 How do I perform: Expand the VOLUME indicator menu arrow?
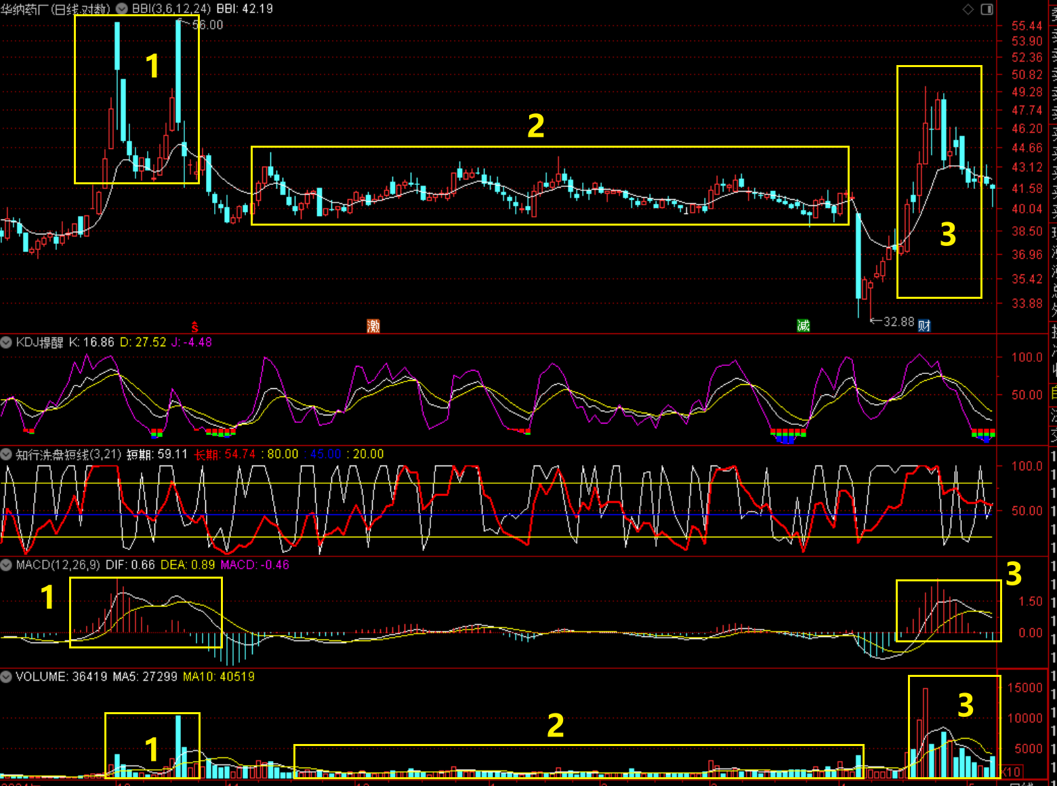pyautogui.click(x=6, y=676)
